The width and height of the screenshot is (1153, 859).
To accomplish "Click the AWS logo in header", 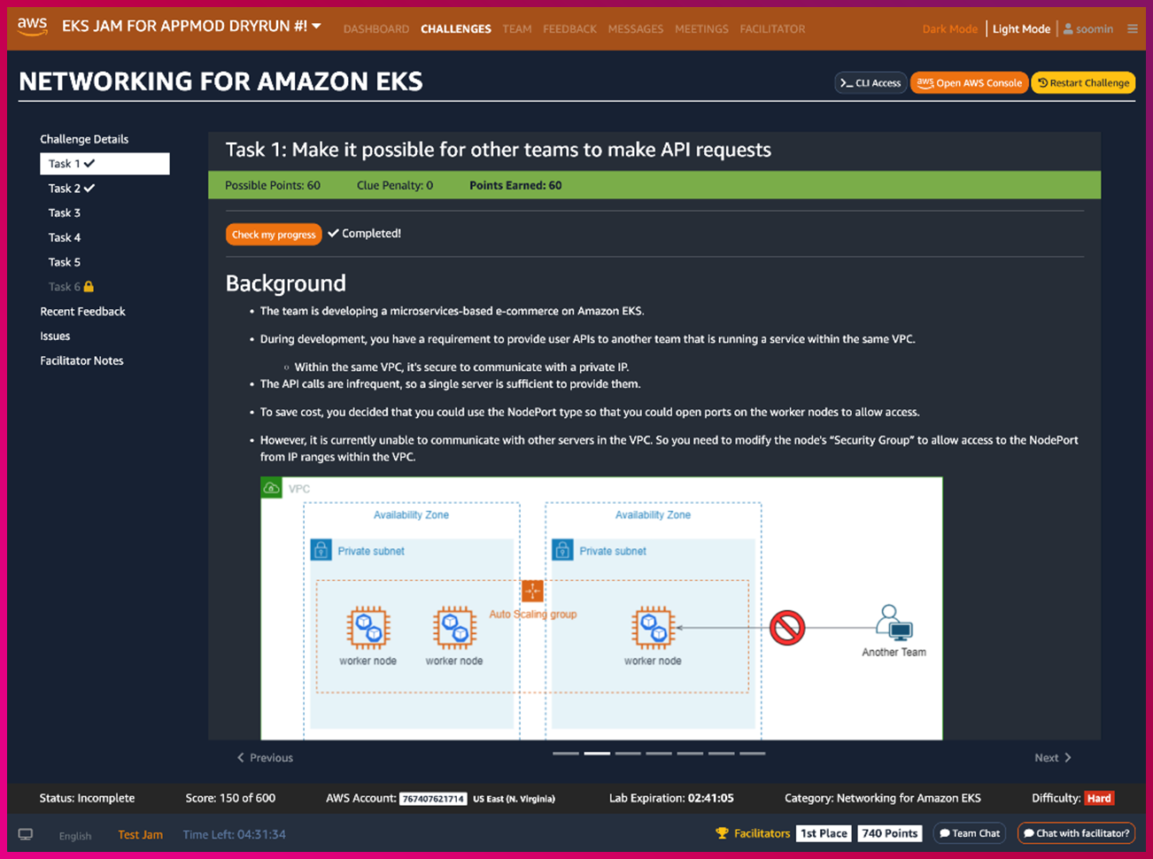I will [32, 27].
